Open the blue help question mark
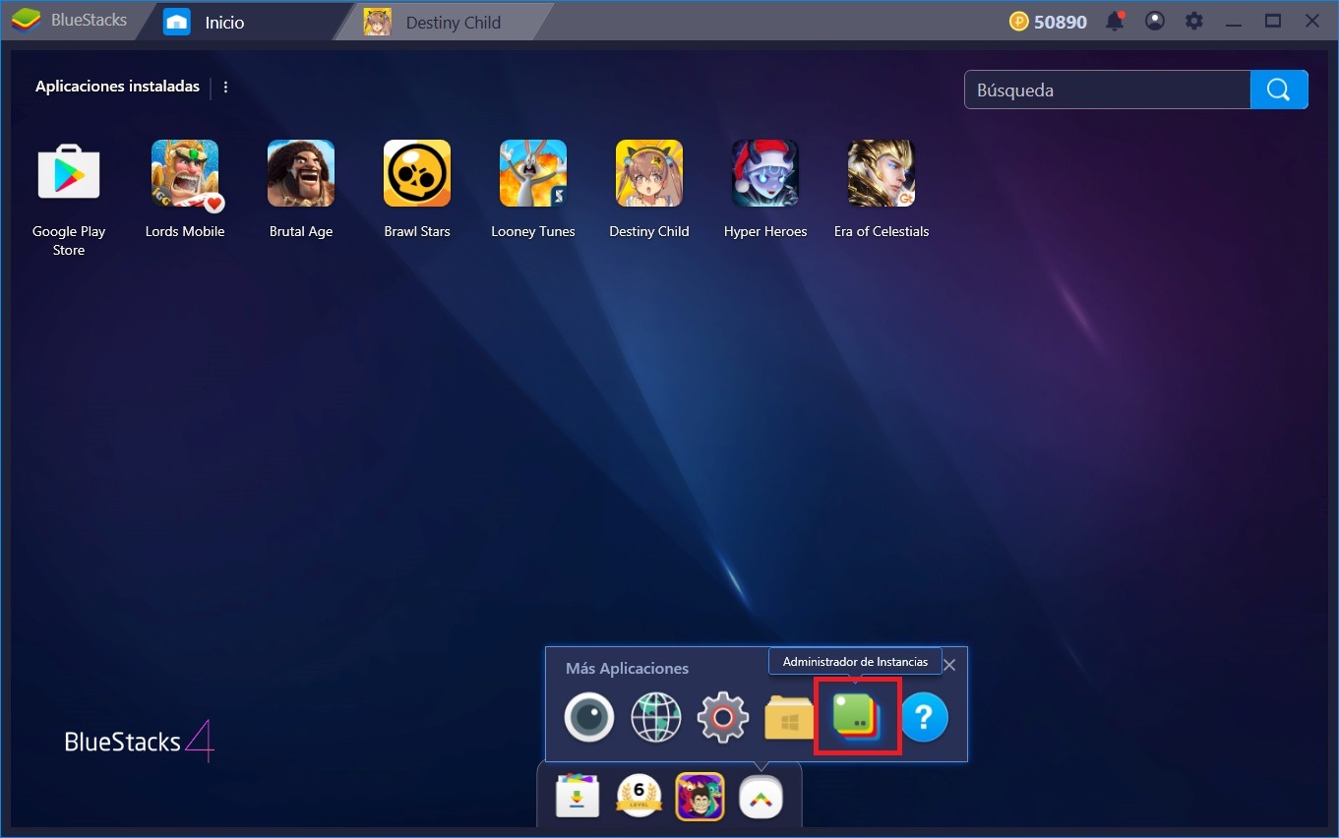This screenshot has height=838, width=1339. click(x=924, y=718)
